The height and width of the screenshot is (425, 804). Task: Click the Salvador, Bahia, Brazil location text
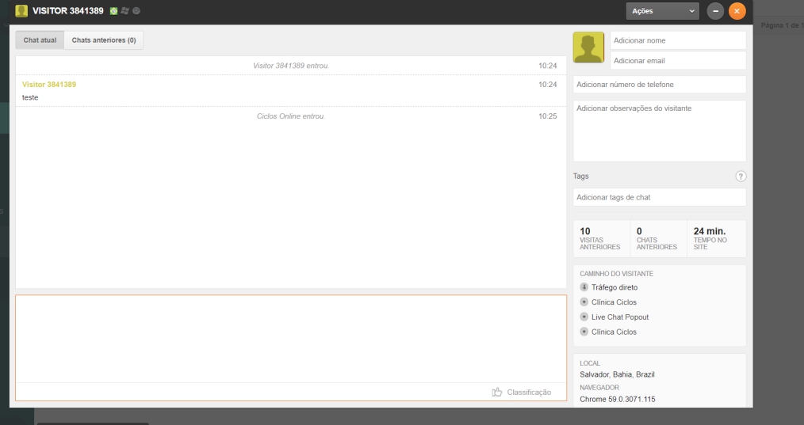[617, 374]
